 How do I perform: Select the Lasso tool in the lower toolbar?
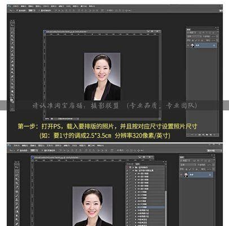pyautogui.click(x=17, y=175)
